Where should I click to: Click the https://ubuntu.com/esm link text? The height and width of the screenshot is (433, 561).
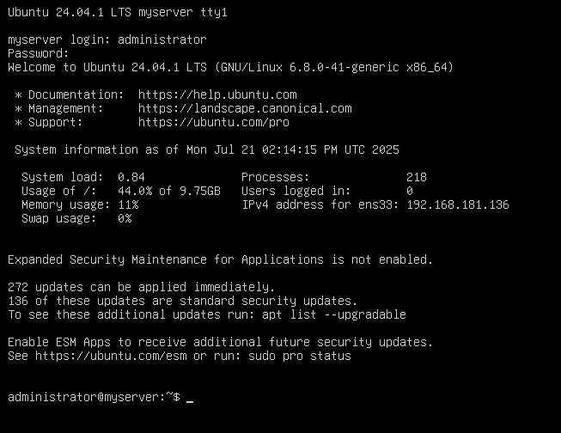[111, 356]
